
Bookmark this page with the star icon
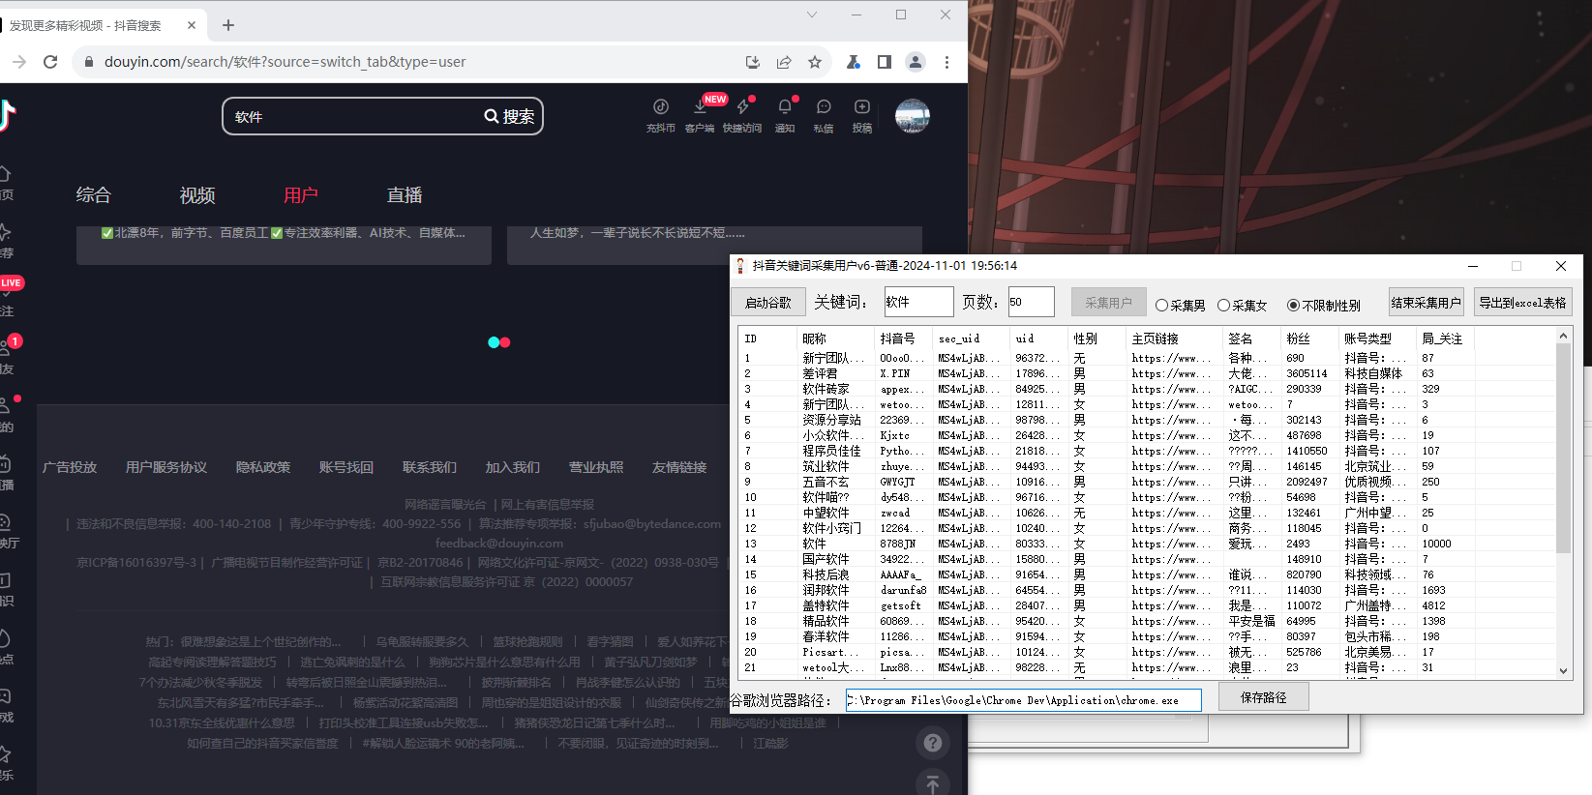coord(815,62)
